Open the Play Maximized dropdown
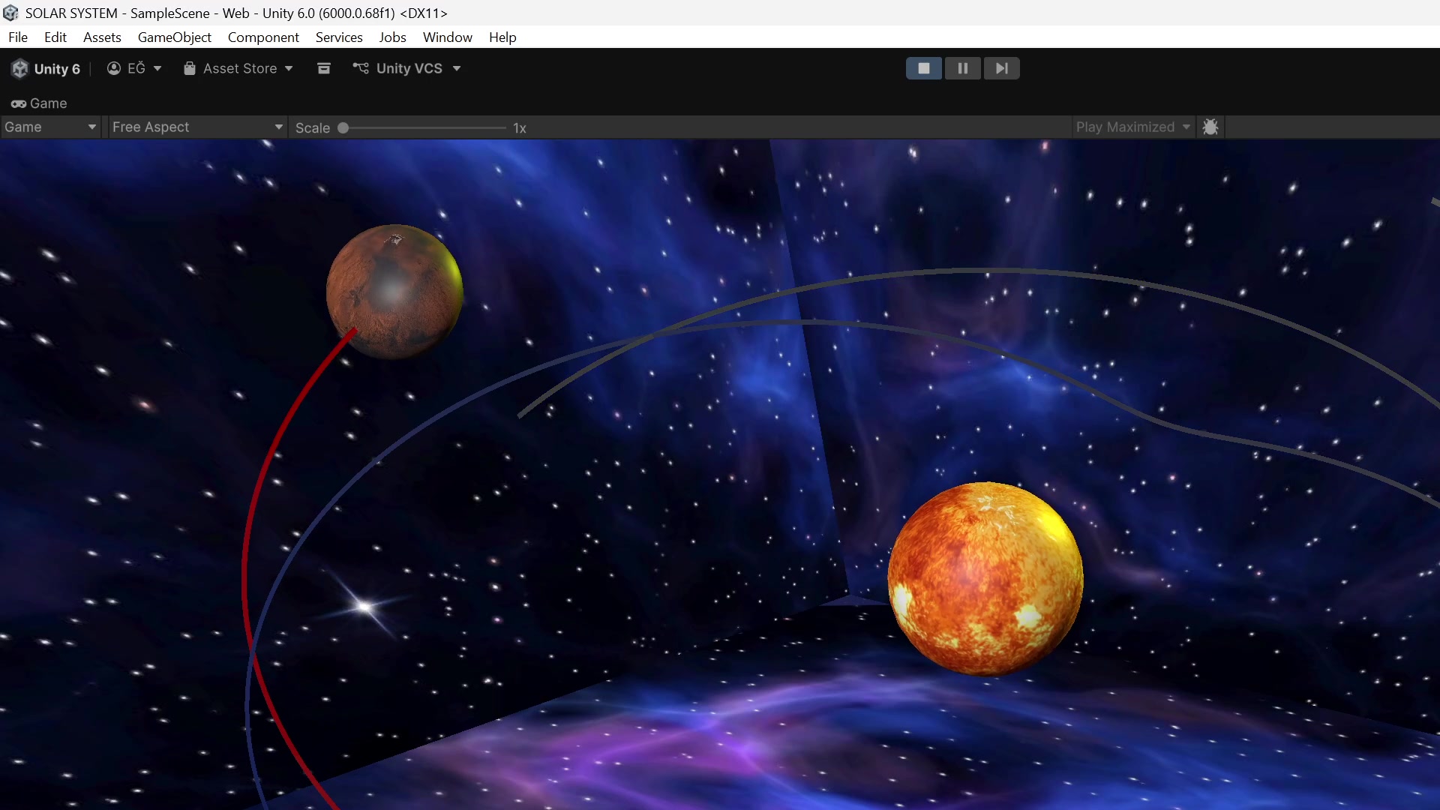 point(1132,127)
